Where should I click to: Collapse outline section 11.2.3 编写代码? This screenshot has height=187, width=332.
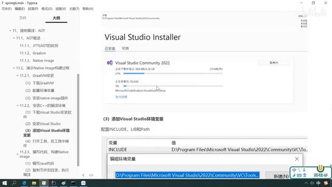[x=17, y=154]
